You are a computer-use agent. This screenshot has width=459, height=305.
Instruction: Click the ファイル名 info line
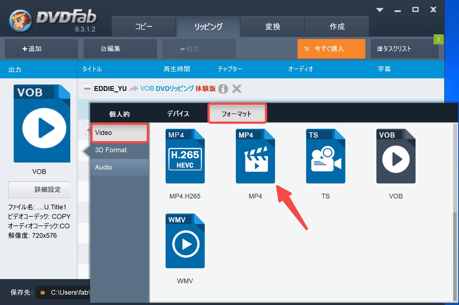37,207
